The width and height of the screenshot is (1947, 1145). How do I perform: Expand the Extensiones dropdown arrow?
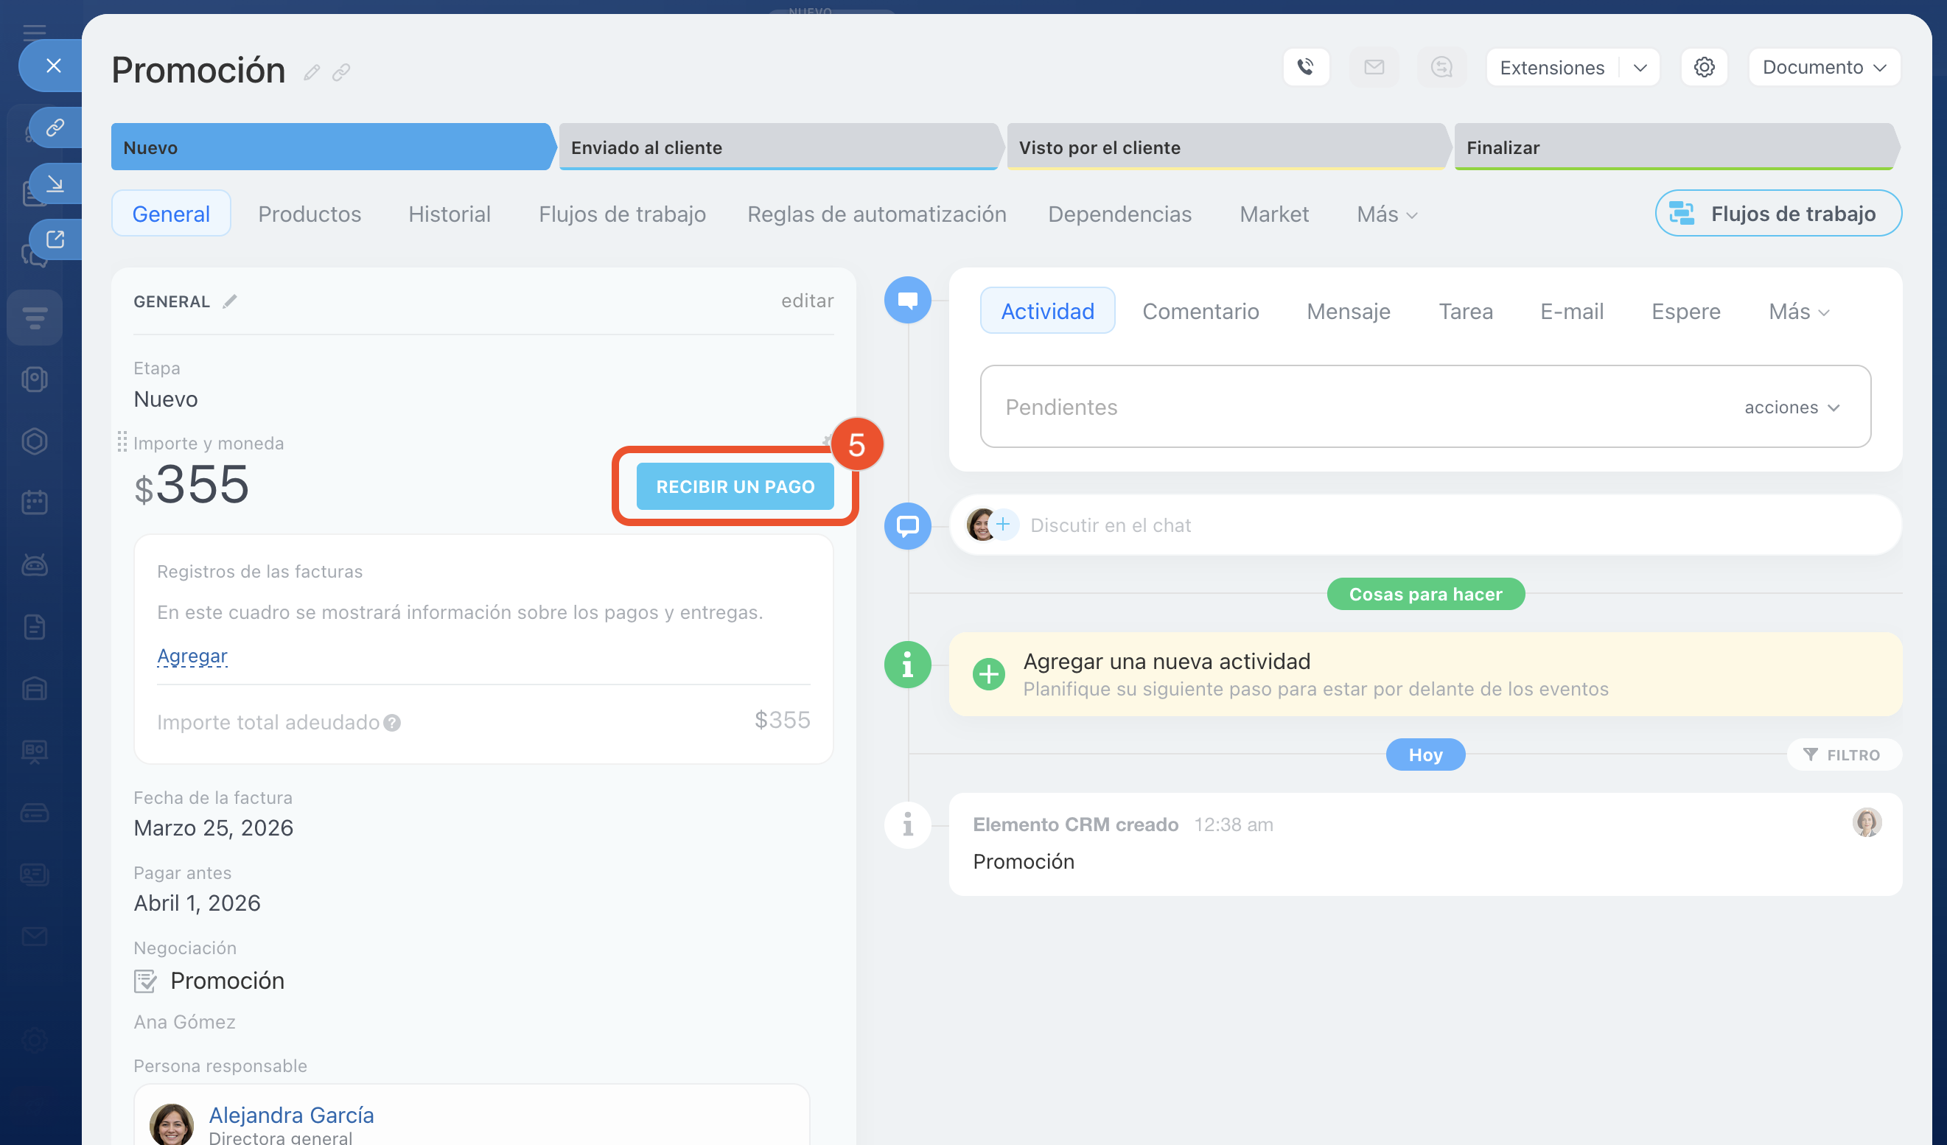click(x=1640, y=68)
